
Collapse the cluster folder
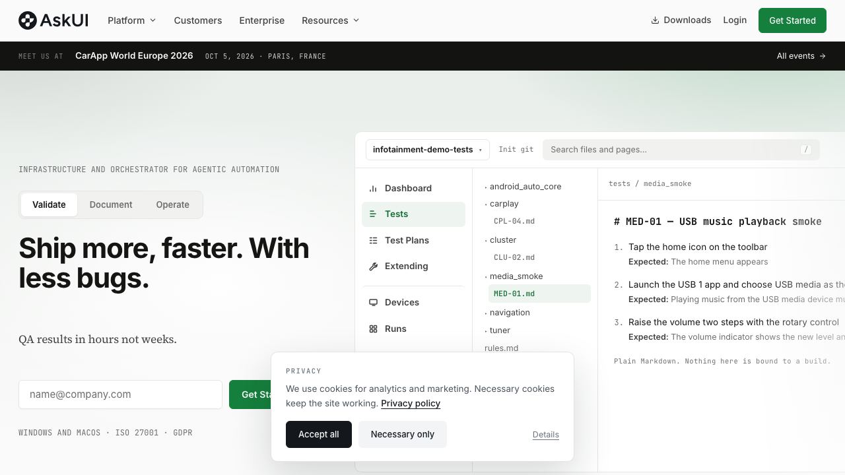[500, 240]
